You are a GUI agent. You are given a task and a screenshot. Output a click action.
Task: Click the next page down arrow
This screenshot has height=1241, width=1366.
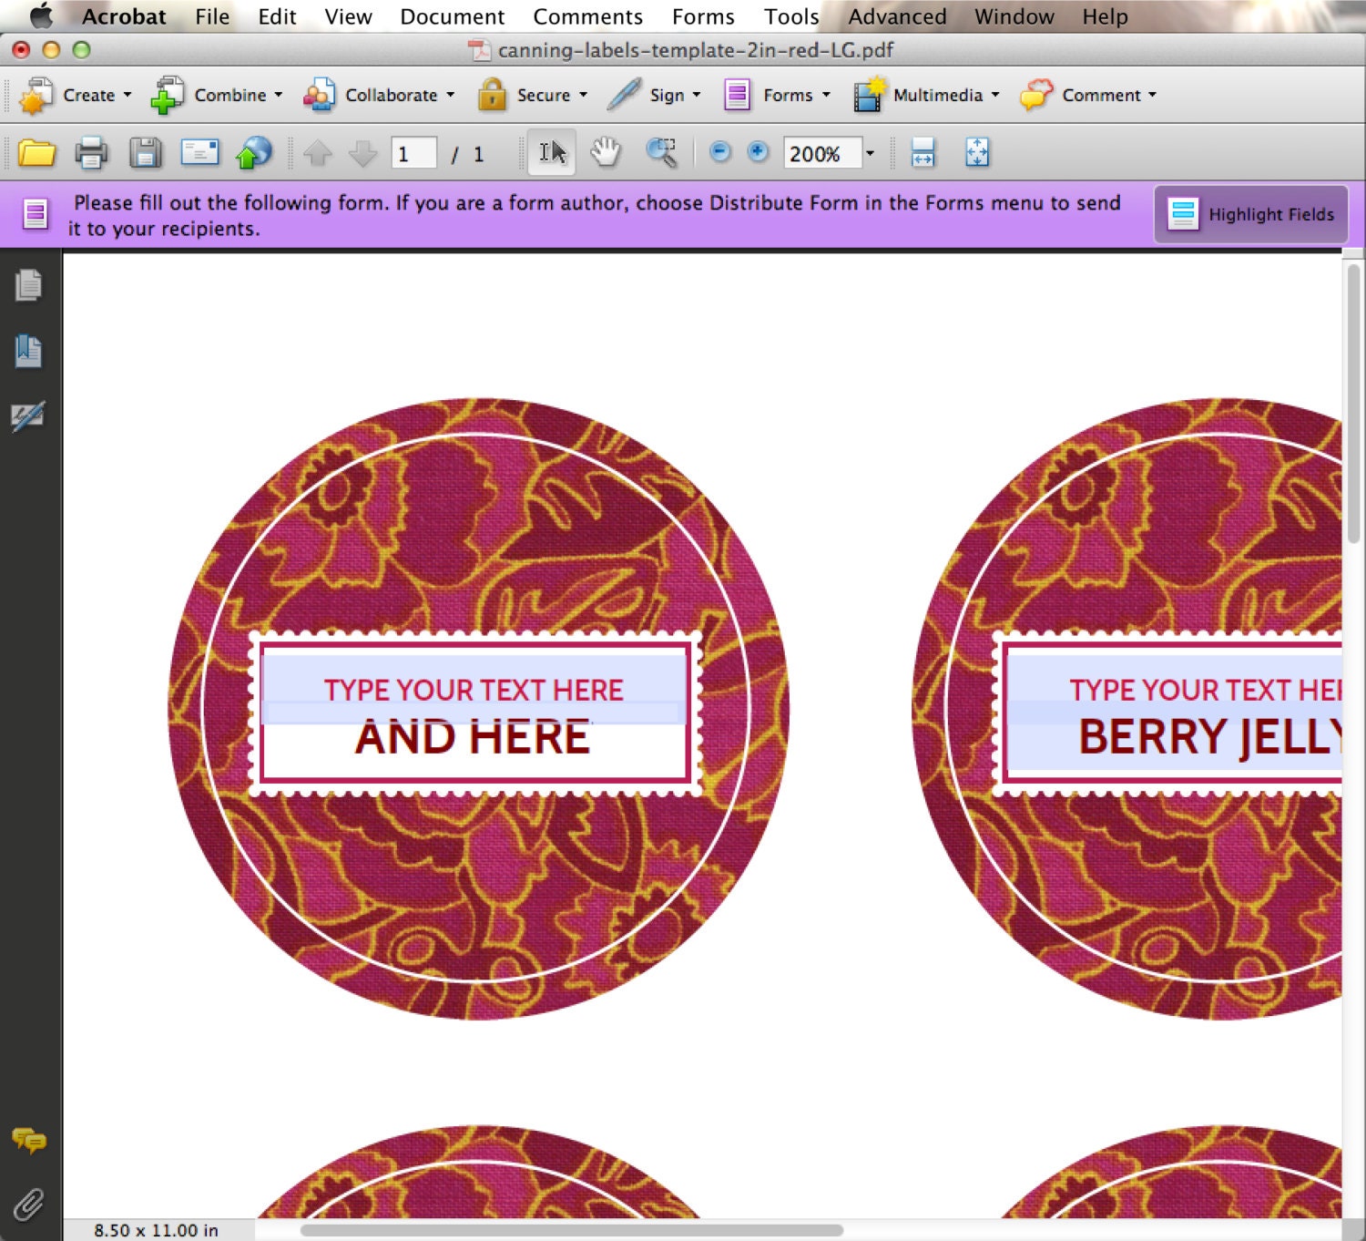tap(362, 152)
